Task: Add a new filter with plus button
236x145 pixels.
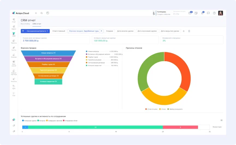Action: pos(184,31)
